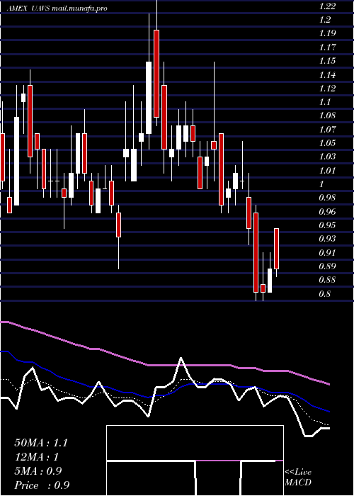Viewport: 354px width, 496px height.
Task: Click the 1.15 price axis label
Action: (327, 61)
